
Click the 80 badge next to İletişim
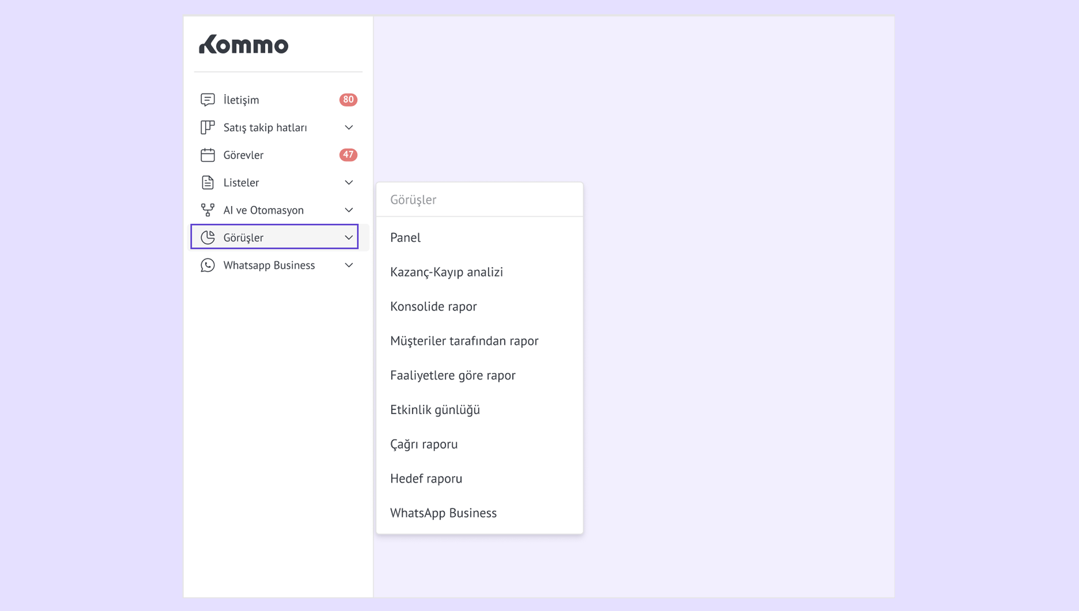point(348,100)
